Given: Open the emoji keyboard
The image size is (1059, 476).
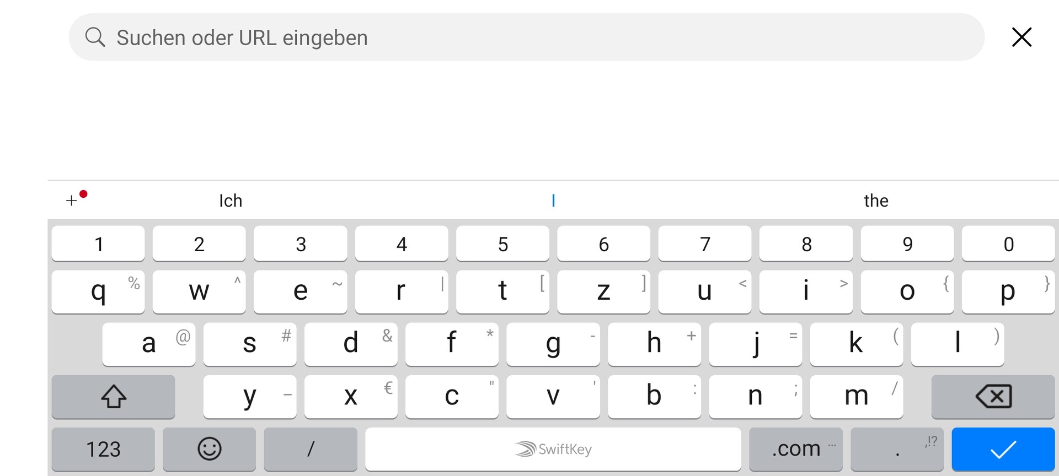Looking at the screenshot, I should point(209,449).
